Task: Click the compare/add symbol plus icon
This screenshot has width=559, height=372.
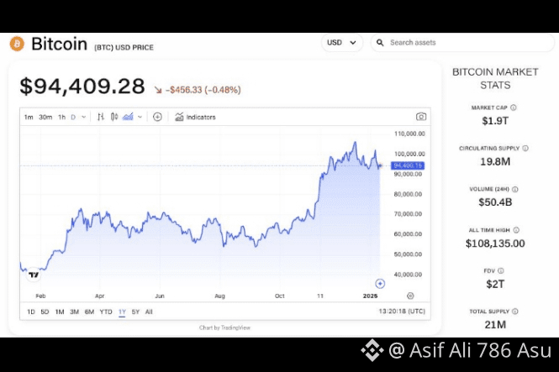Action: pyautogui.click(x=157, y=117)
